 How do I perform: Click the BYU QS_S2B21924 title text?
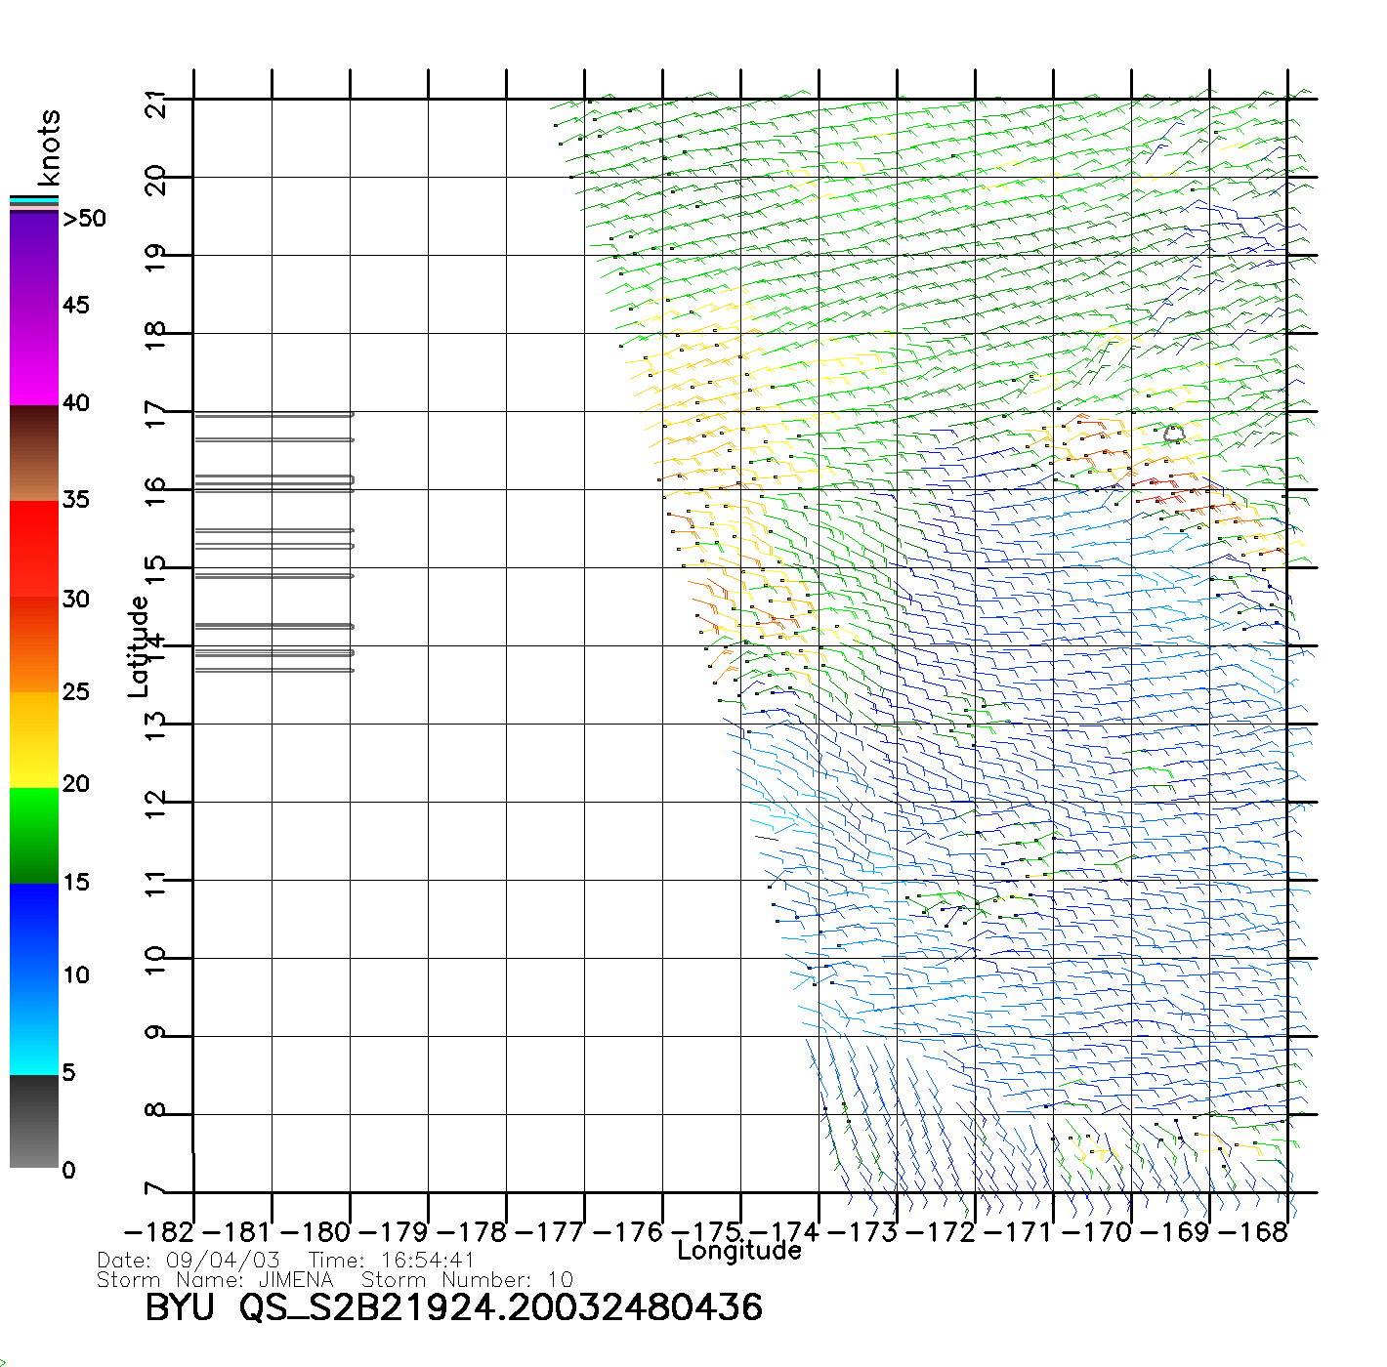click(x=453, y=1307)
